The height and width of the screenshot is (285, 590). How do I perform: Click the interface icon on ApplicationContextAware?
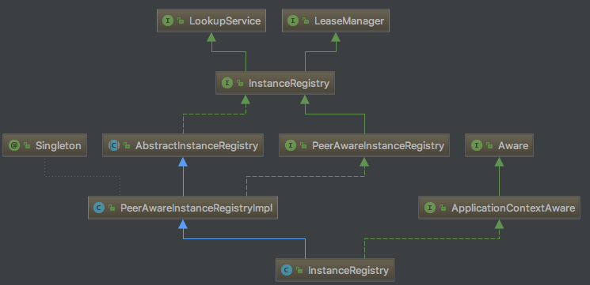coord(430,208)
